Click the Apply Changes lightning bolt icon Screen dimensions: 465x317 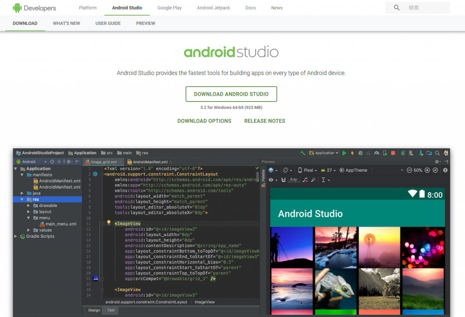[x=352, y=153]
